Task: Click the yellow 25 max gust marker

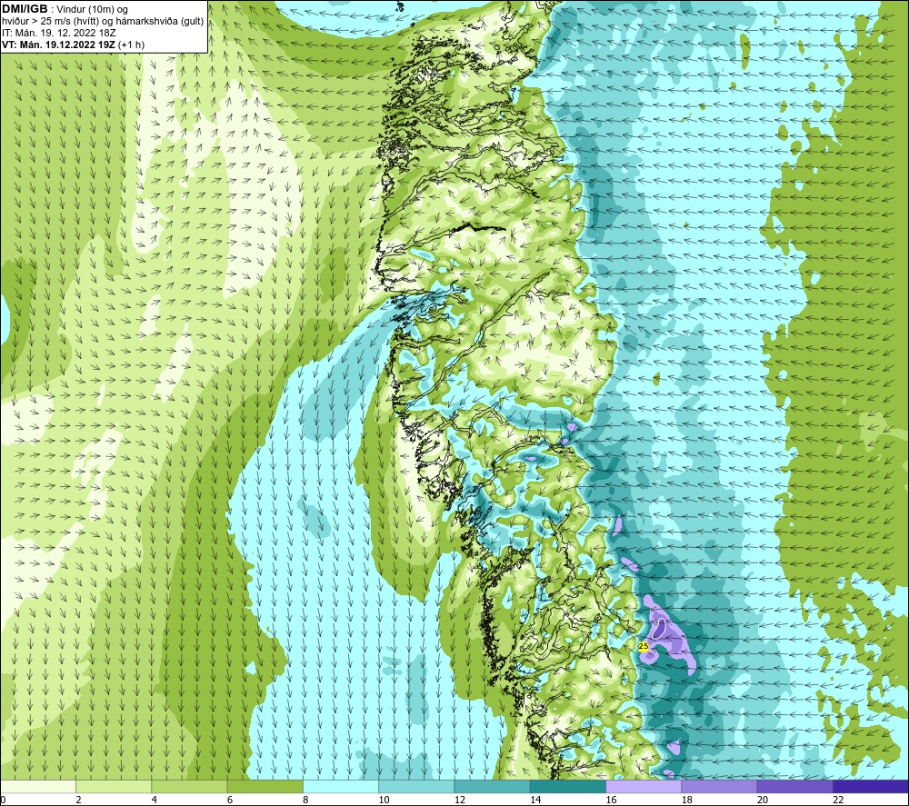Action: (x=643, y=646)
